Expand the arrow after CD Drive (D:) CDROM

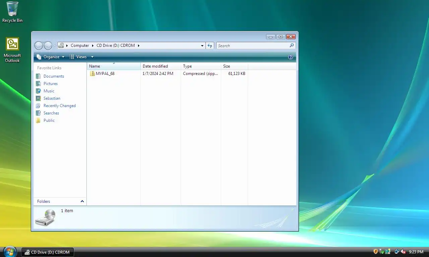(x=138, y=46)
